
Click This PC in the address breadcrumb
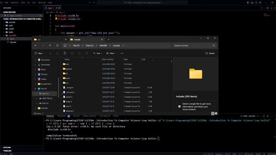[76, 46]
